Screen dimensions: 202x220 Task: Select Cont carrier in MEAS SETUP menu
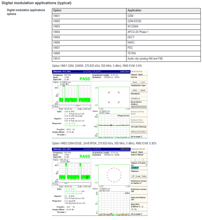(x=143, y=82)
